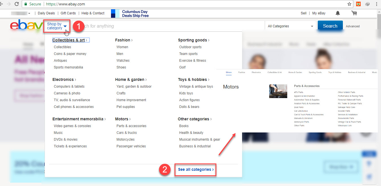This screenshot has height=186, width=381.
Task: Open the All Categories combo box
Action: [x=290, y=26]
